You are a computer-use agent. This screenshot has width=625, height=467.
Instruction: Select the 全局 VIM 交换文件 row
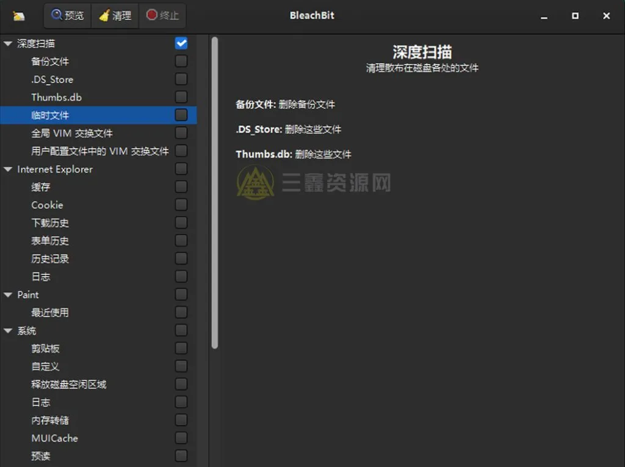pyautogui.click(x=98, y=133)
